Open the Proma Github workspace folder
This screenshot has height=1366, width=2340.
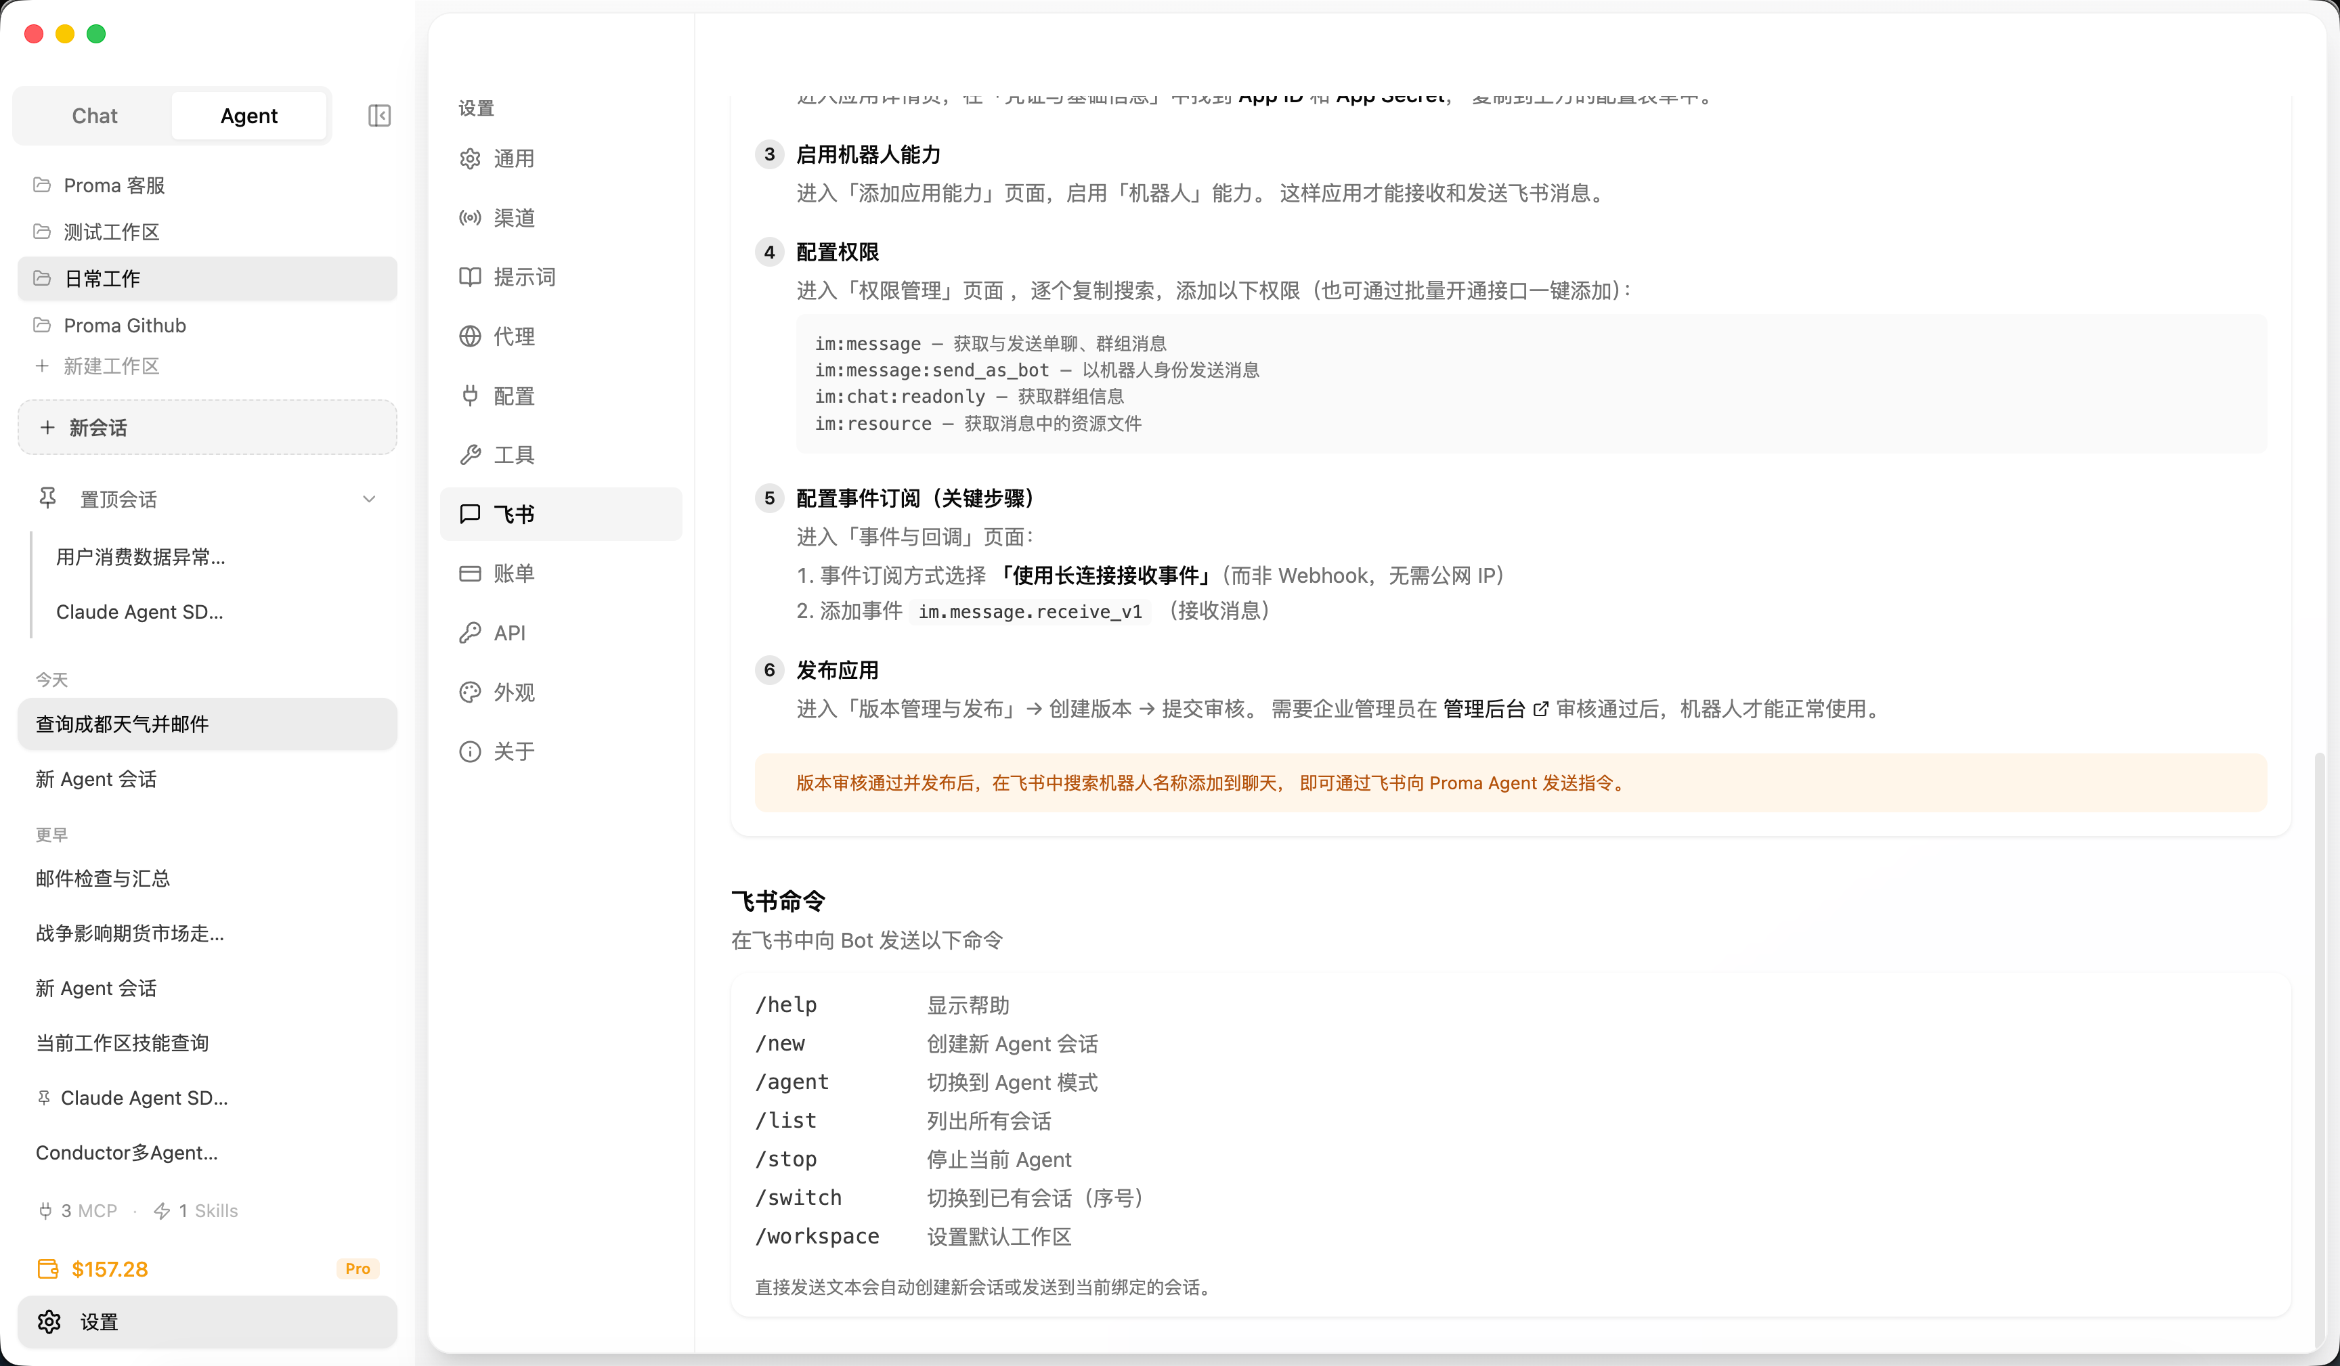point(123,325)
